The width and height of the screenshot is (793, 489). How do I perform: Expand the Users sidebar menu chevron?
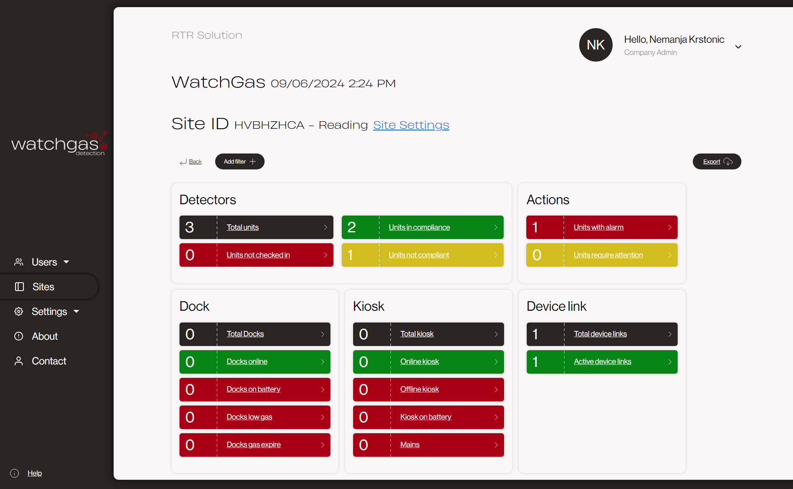[x=66, y=262]
